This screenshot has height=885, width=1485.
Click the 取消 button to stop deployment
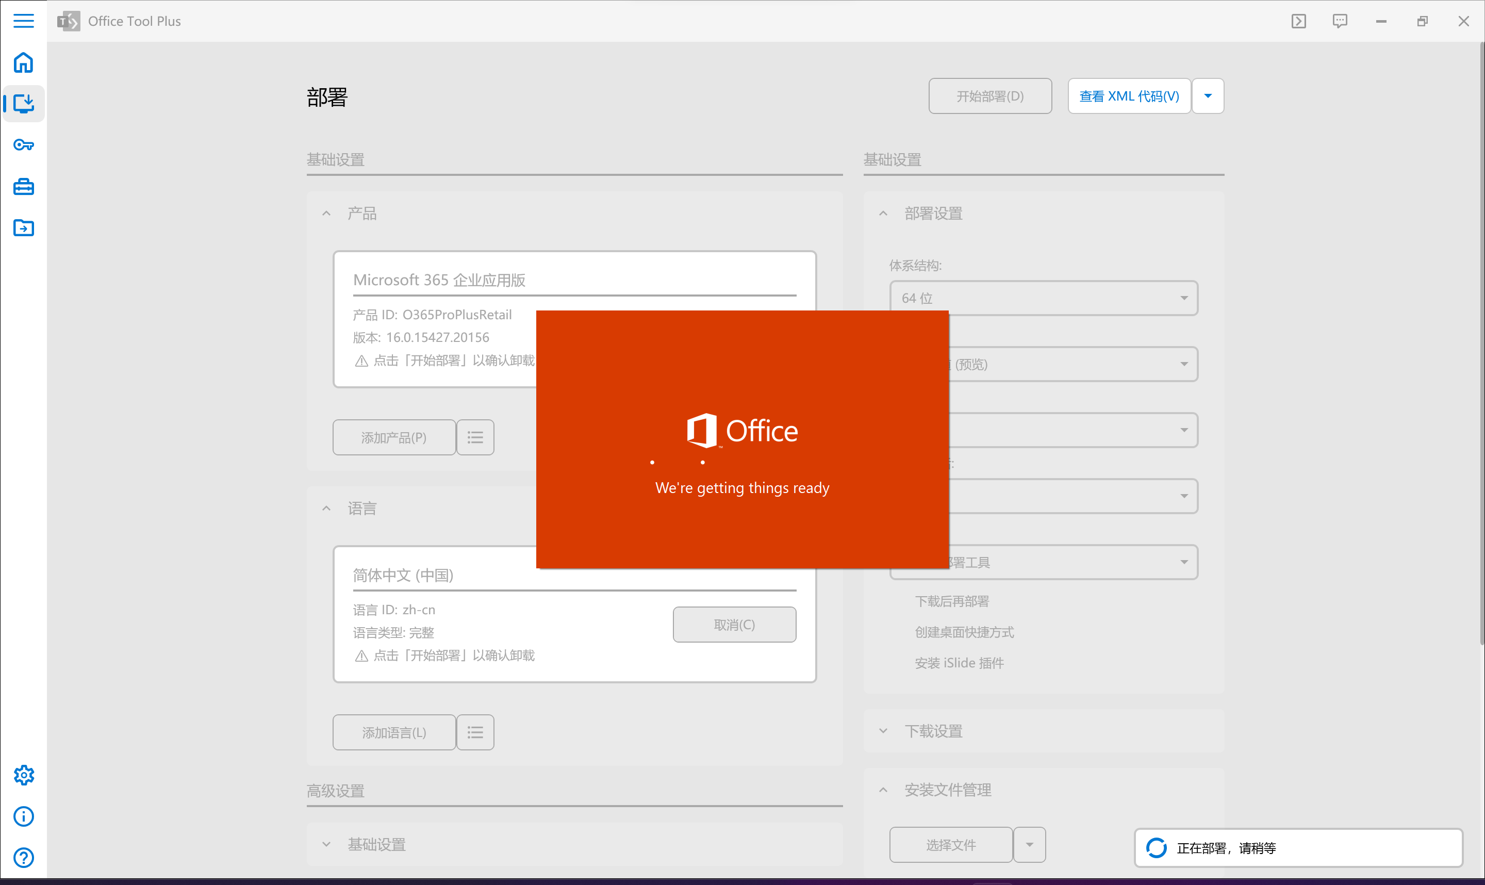pos(734,624)
